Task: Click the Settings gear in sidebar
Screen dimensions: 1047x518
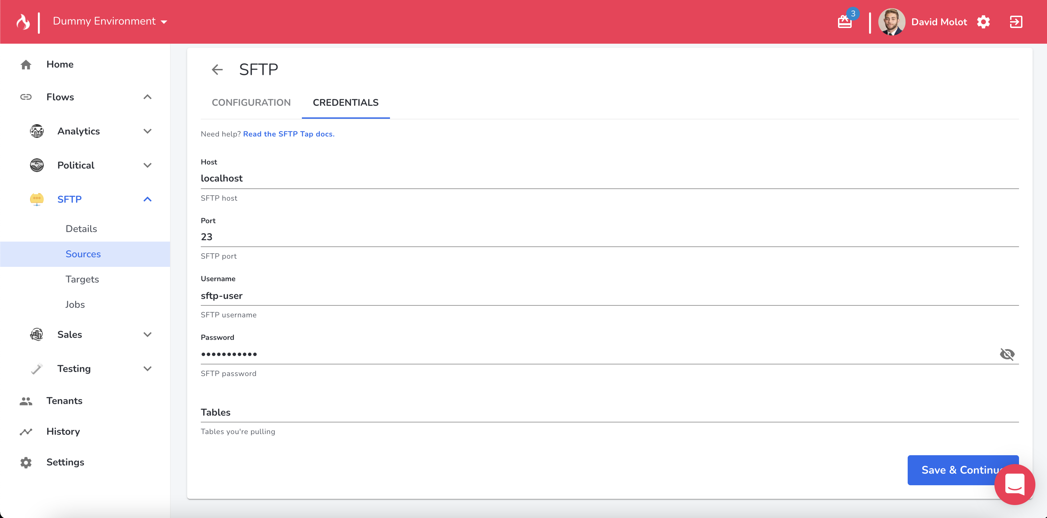Action: [26, 462]
